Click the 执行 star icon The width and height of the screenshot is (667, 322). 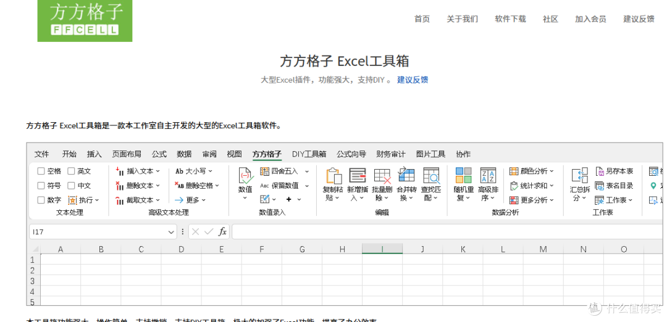tap(72, 200)
